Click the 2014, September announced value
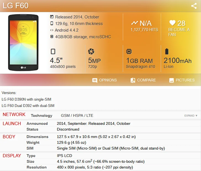Viewport: 201px width, 171px height. [x=94, y=123]
